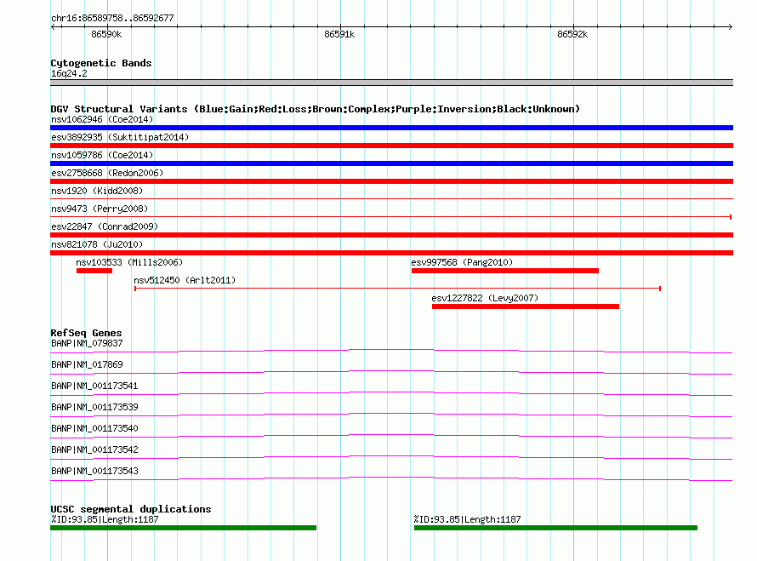Viewport: 757px width, 561px height.
Task: Select the nsv512450 (Arlt2011) label
Action: pyautogui.click(x=185, y=280)
